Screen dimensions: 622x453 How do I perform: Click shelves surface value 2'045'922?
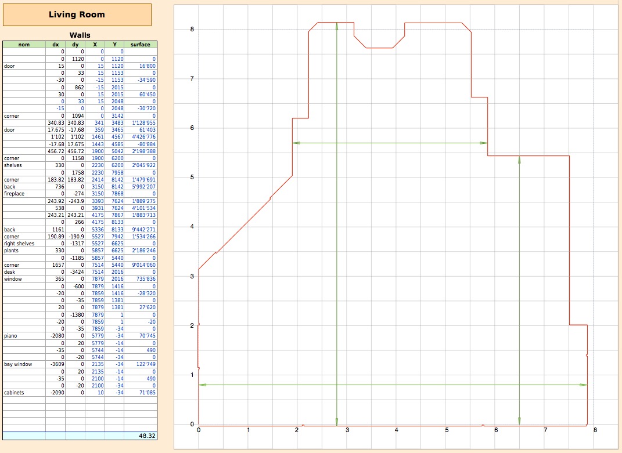coord(144,165)
